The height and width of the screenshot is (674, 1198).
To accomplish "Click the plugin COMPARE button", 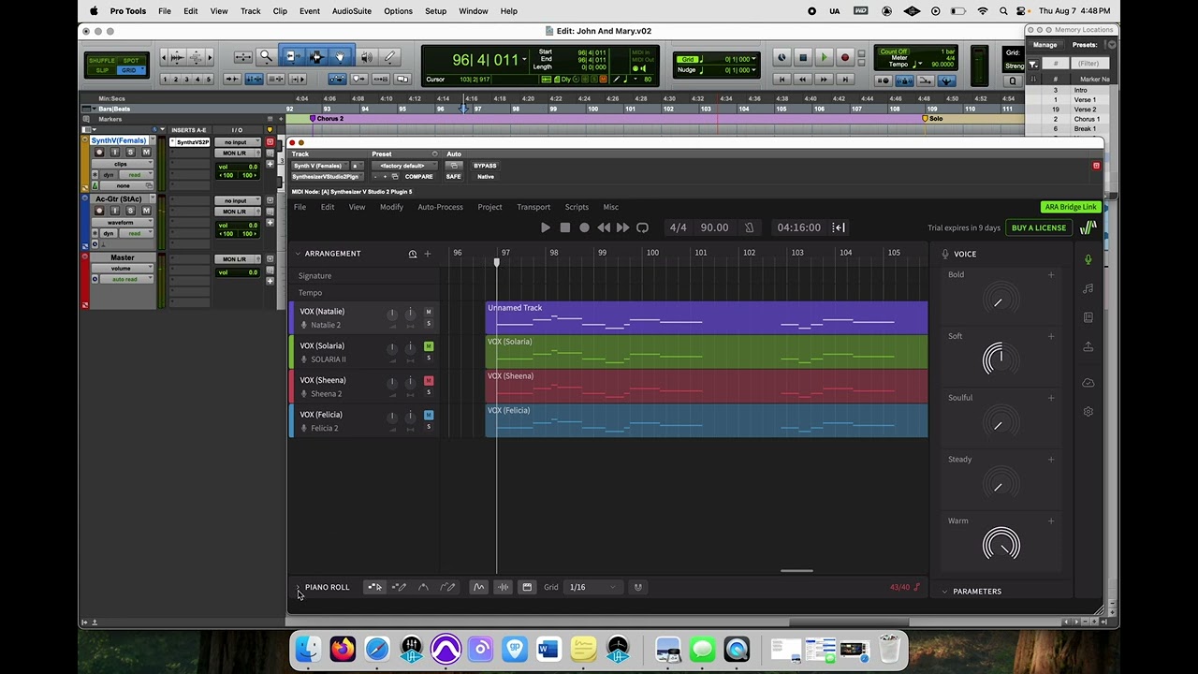I will [x=418, y=176].
